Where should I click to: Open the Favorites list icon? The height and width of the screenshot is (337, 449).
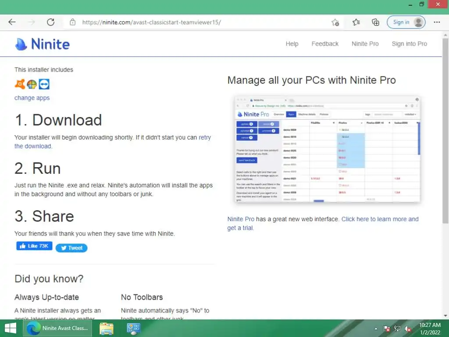coord(356,22)
